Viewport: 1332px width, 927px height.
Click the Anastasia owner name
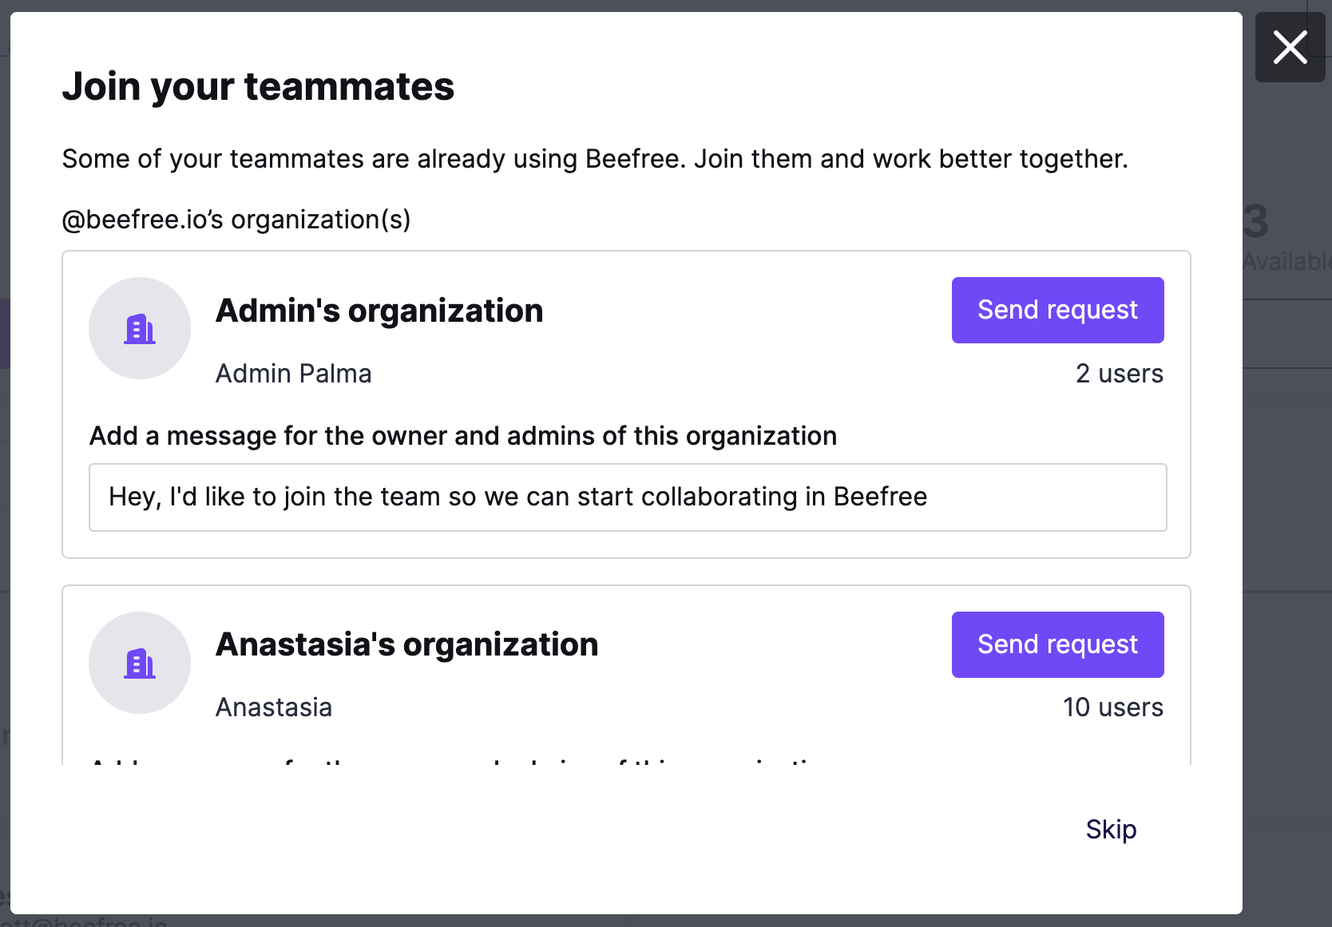point(274,707)
